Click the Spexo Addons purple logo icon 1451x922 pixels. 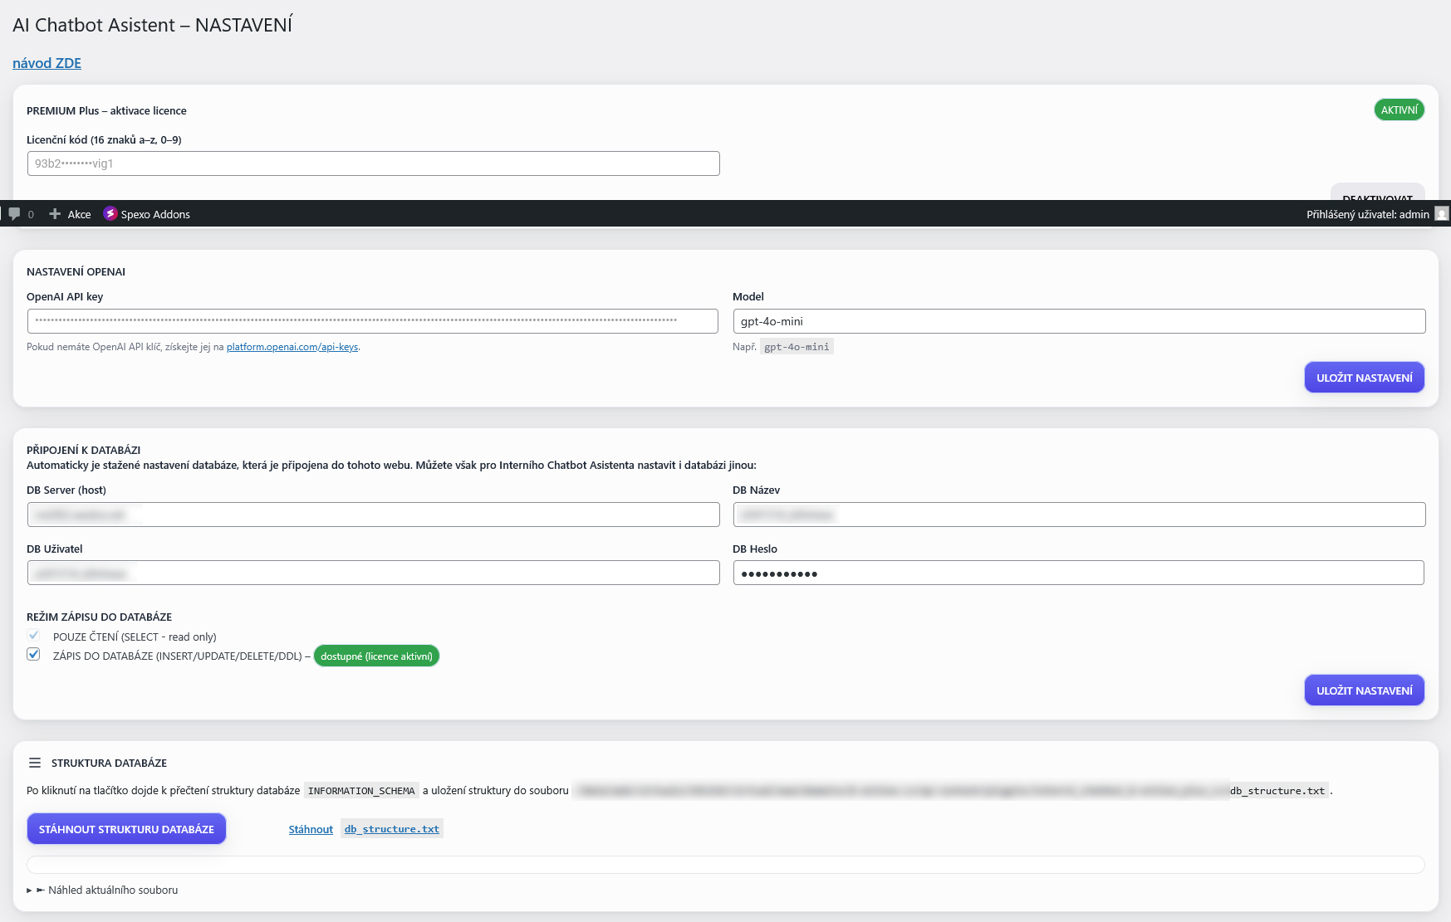tap(110, 214)
